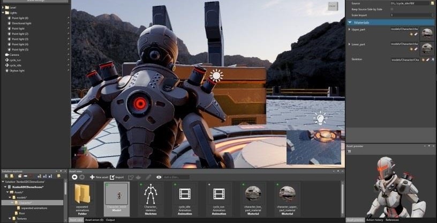Clear the Upper_part material reference with eraser
The width and height of the screenshot is (437, 223).
click(416, 34)
